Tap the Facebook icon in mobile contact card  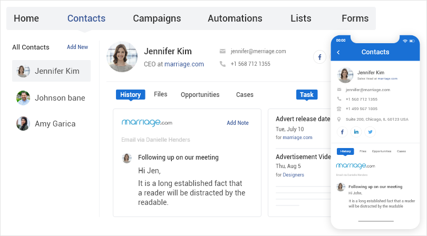tap(342, 132)
